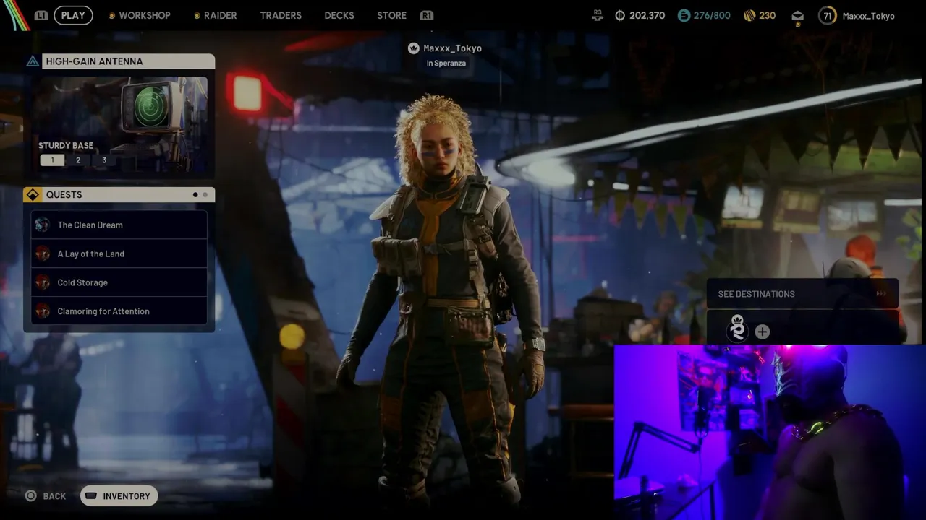Screen dimensions: 926x520
Task: Open the DECKS tab
Action: pos(339,15)
